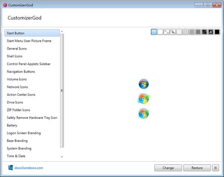Open the door2windows.com link

coord(29,168)
